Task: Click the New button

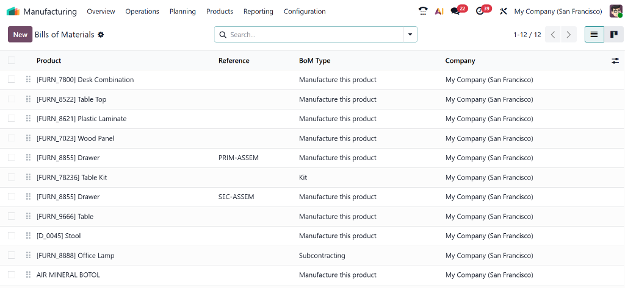Action: click(x=20, y=35)
